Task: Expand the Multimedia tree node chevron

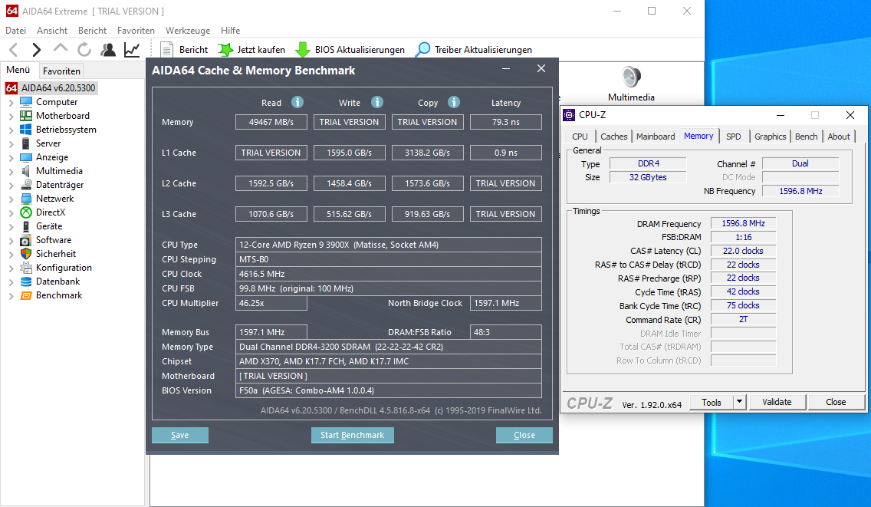Action: 11,171
